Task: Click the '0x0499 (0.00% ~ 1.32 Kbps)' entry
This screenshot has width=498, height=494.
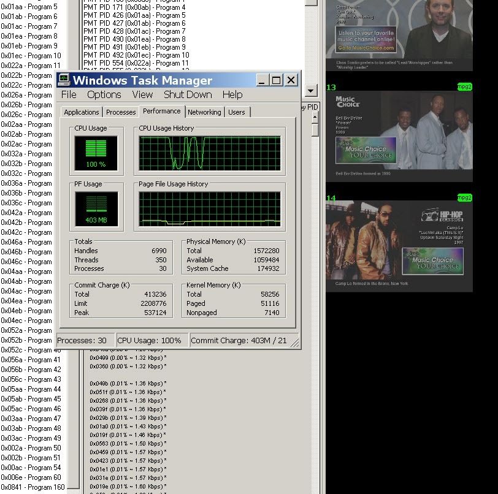Action: (x=128, y=358)
